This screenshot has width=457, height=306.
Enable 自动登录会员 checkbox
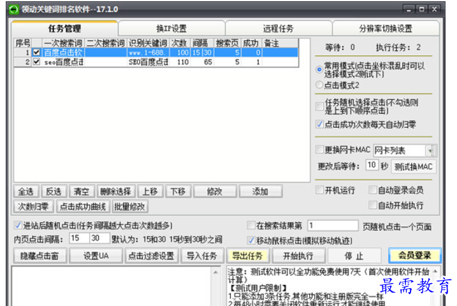tap(372, 190)
